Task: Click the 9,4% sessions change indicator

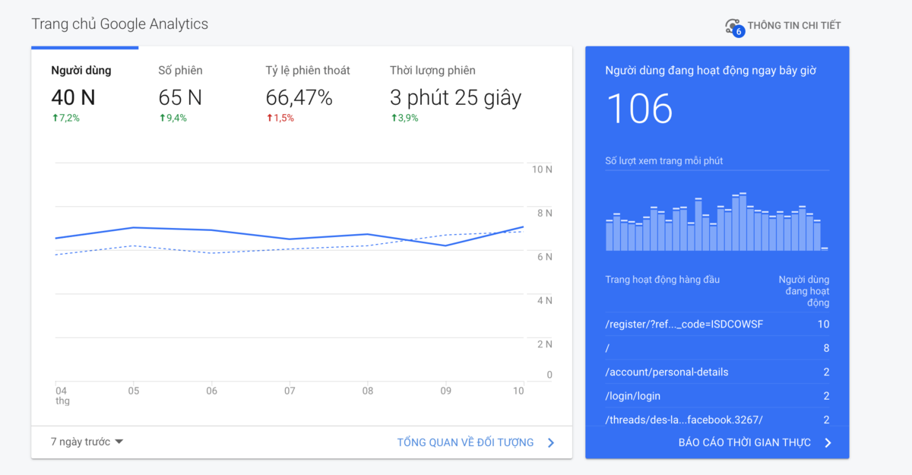Action: tap(173, 118)
